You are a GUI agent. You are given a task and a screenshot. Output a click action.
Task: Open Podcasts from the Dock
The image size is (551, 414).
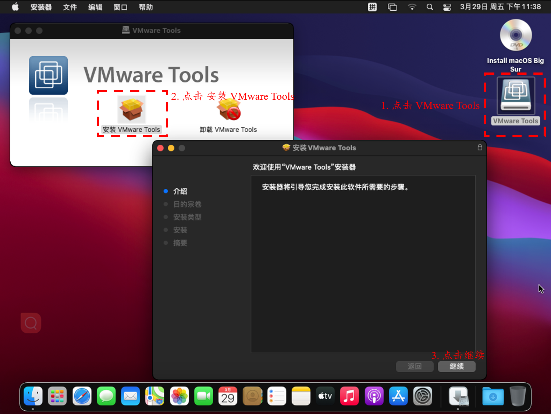pyautogui.click(x=374, y=396)
